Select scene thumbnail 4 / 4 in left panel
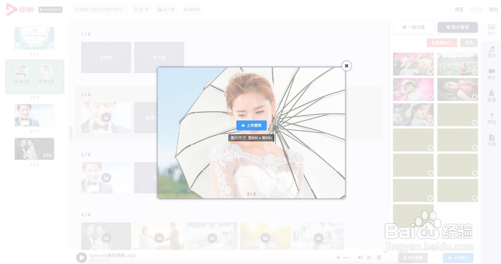The image size is (501, 264). pyautogui.click(x=34, y=149)
